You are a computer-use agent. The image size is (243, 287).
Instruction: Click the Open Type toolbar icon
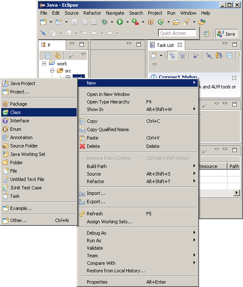click(x=176, y=22)
